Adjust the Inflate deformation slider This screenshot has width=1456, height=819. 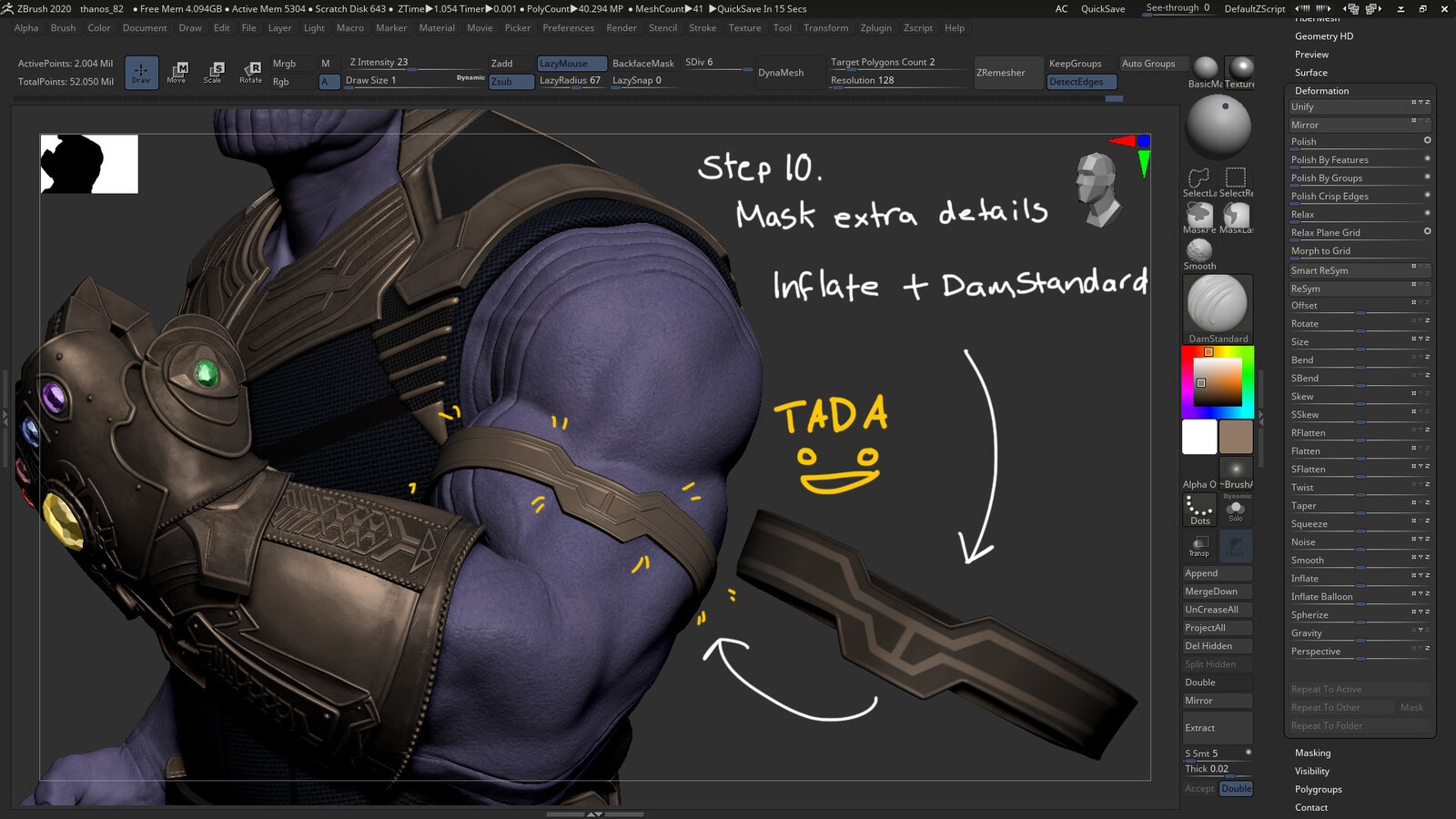[x=1360, y=579]
